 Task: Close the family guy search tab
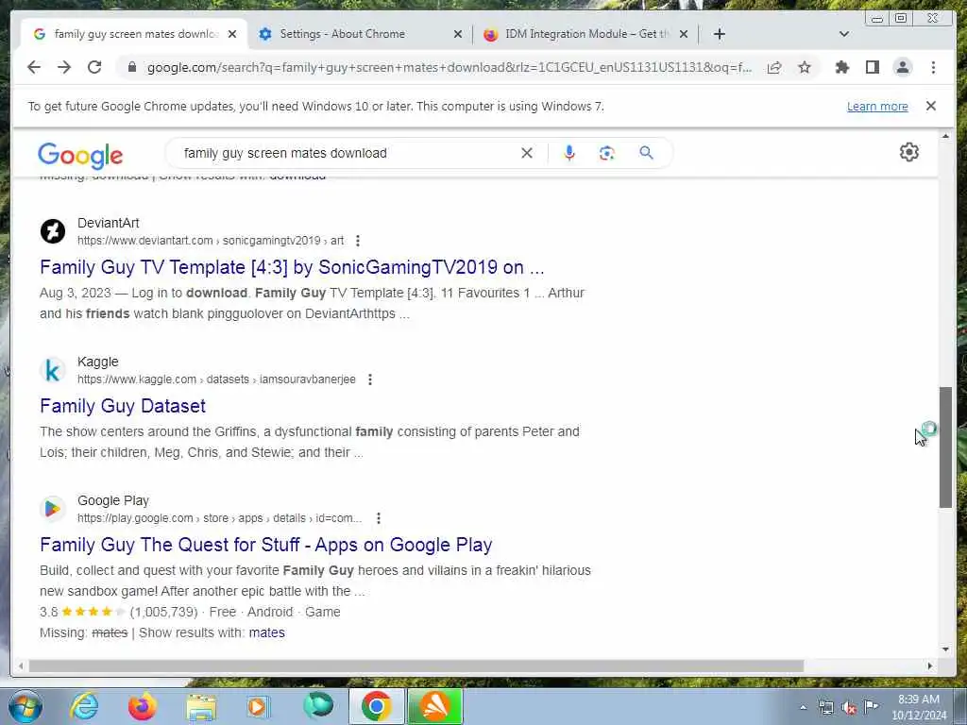tap(232, 34)
